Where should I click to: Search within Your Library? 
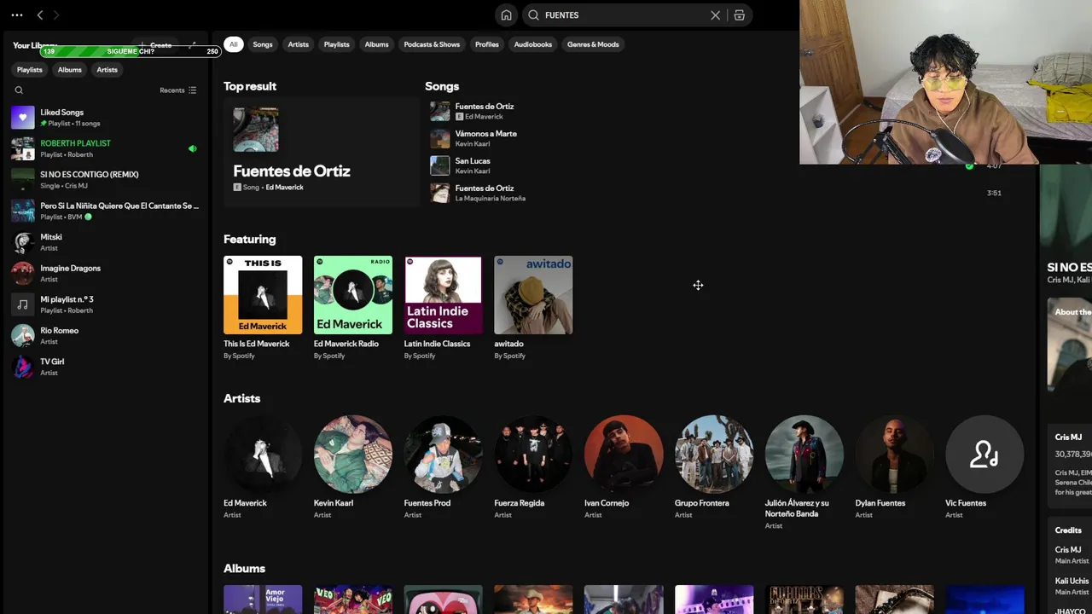pyautogui.click(x=19, y=90)
